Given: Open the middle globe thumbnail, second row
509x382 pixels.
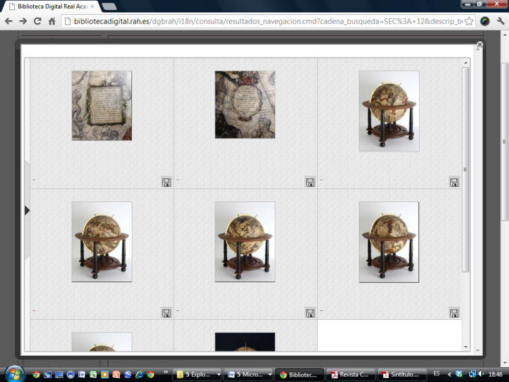Looking at the screenshot, I should click(x=245, y=242).
